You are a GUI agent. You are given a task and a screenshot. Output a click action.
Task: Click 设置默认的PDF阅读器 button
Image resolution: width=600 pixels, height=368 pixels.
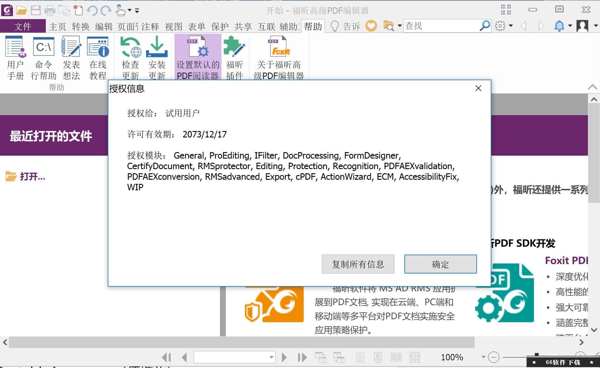(x=198, y=57)
